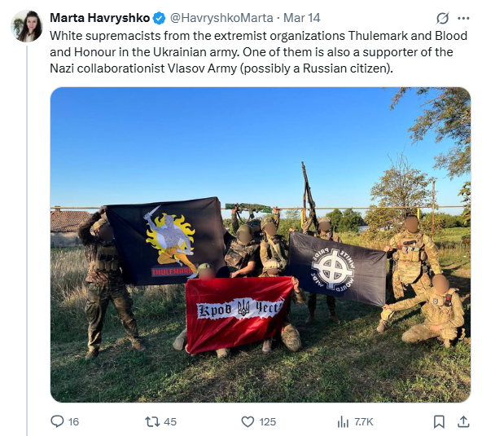This screenshot has height=436, width=482.
Task: Click the thread connector line below avatar
Action: click(x=27, y=240)
